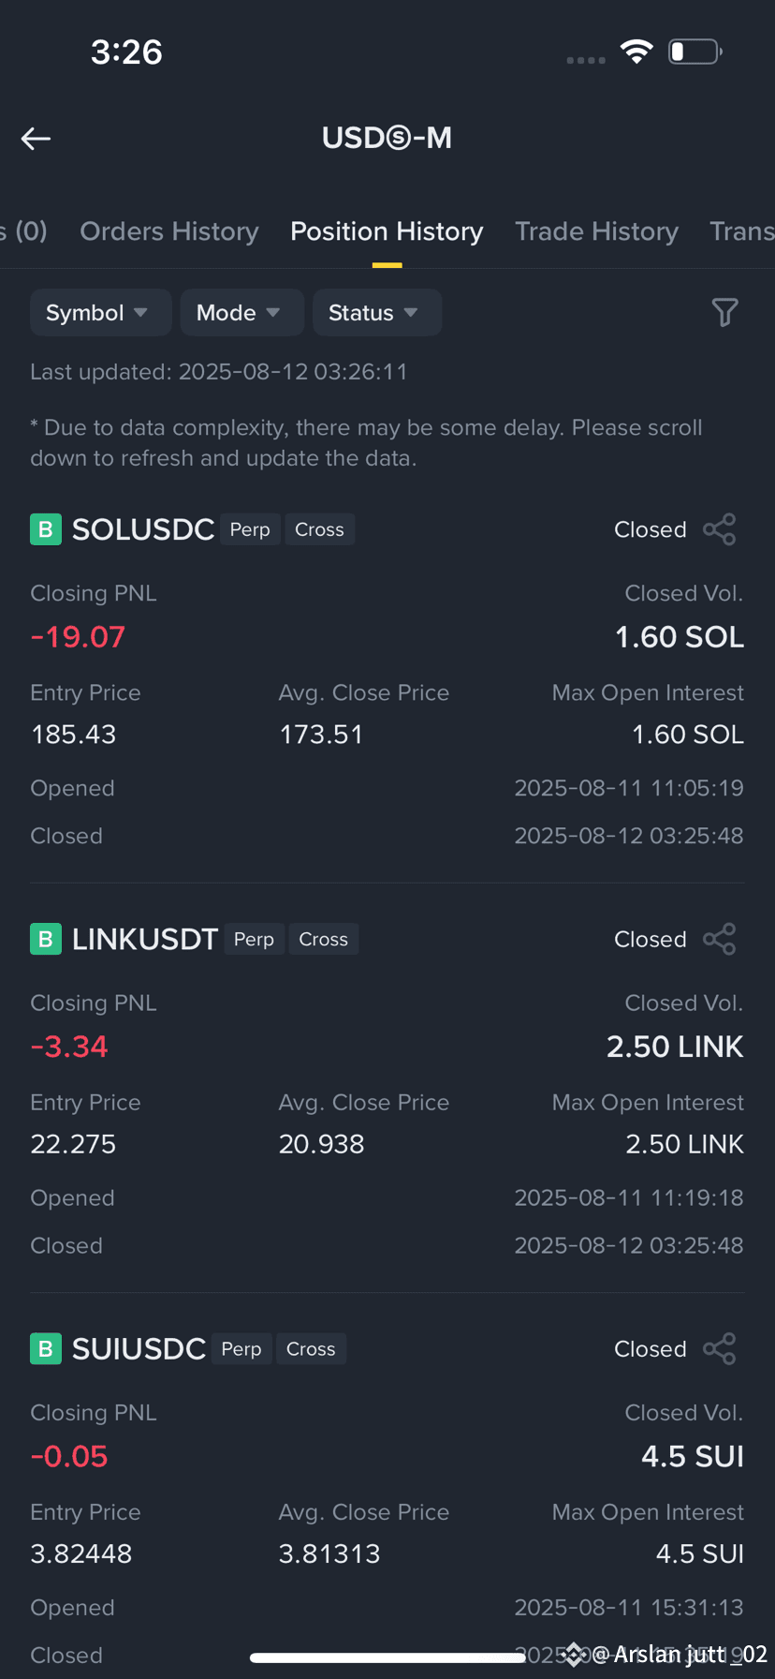Switch to the Orders History tab

click(168, 231)
